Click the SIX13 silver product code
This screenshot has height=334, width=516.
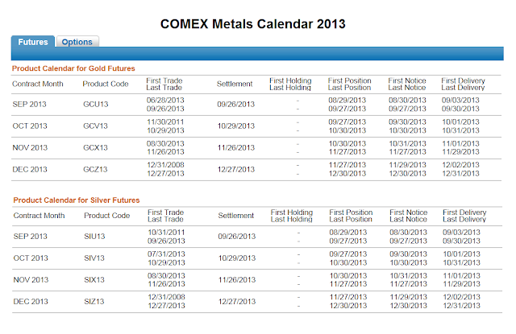(x=94, y=278)
